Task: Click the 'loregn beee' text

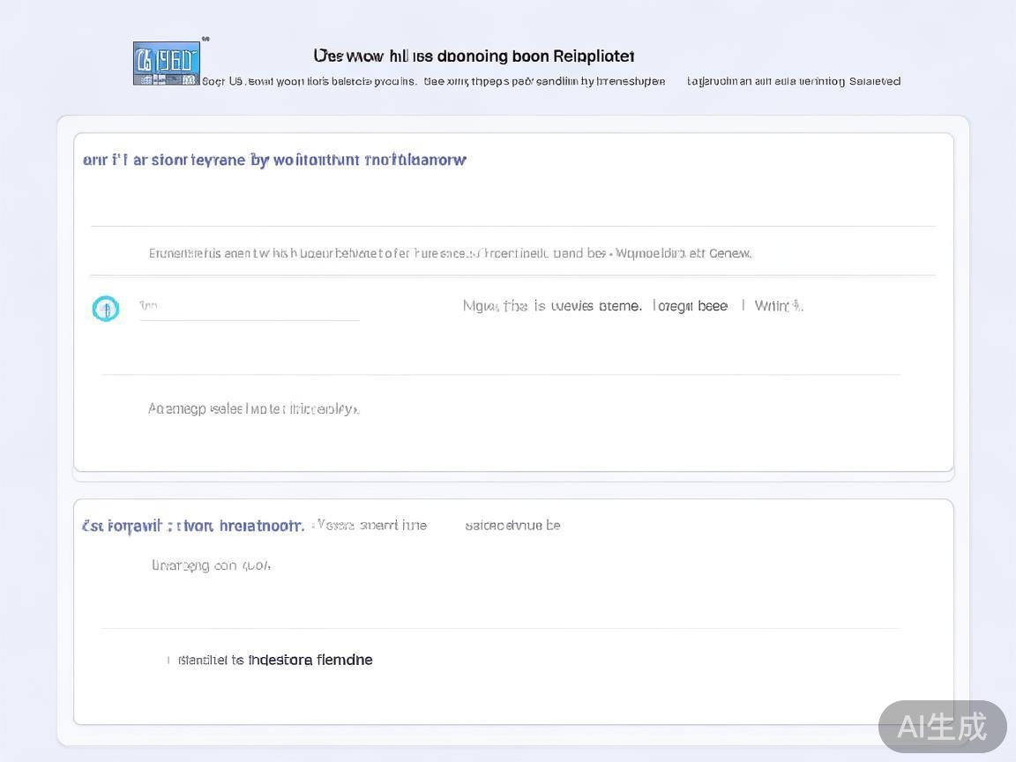Action: tap(690, 306)
